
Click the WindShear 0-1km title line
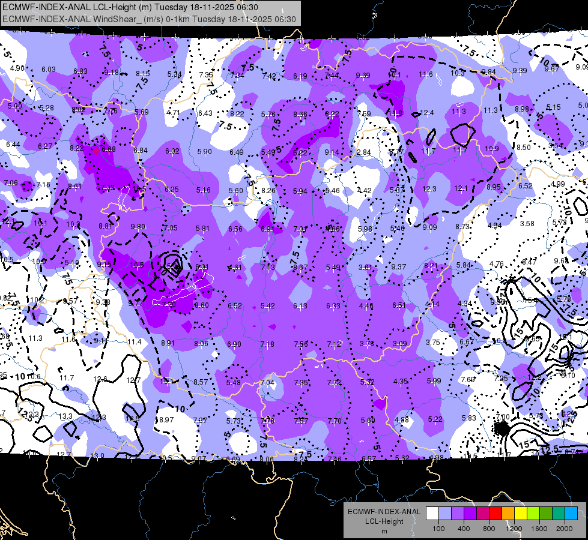(x=149, y=19)
